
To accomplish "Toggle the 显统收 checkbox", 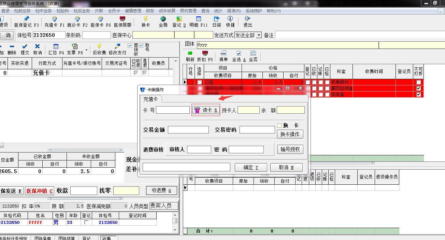I will click(130, 45).
